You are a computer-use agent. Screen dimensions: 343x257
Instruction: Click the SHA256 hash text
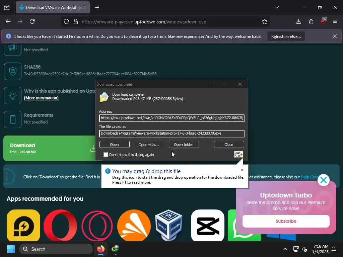click(90, 74)
